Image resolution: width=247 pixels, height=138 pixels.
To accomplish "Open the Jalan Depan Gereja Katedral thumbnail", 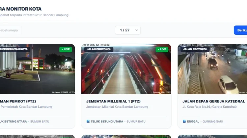I will point(212,69).
